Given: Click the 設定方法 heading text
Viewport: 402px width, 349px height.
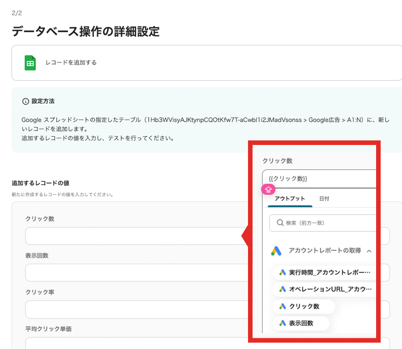Looking at the screenshot, I should point(43,101).
